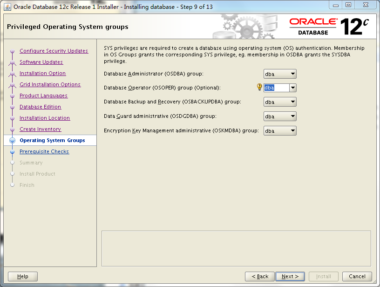380x287 pixels.
Task: Open the Prerequisite Checks step
Action: pyautogui.click(x=44, y=151)
